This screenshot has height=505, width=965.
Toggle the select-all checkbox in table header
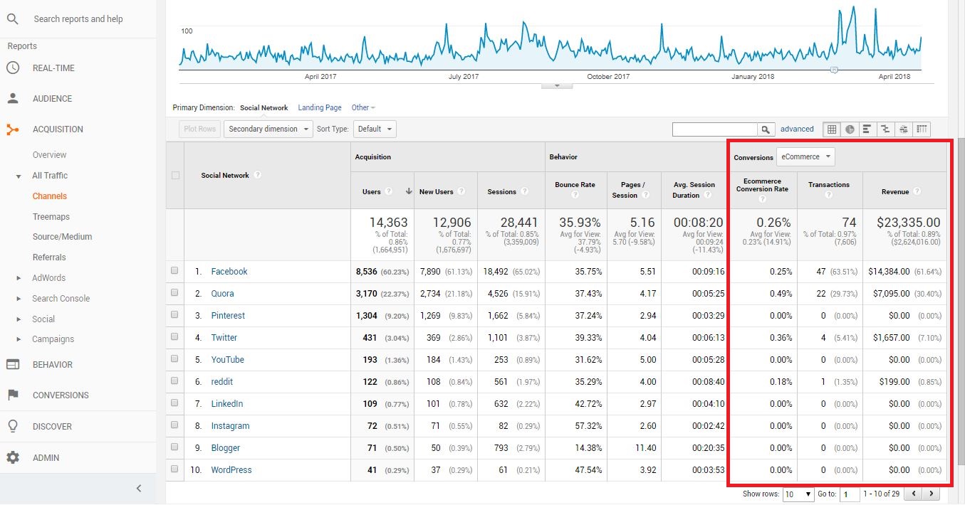click(175, 175)
